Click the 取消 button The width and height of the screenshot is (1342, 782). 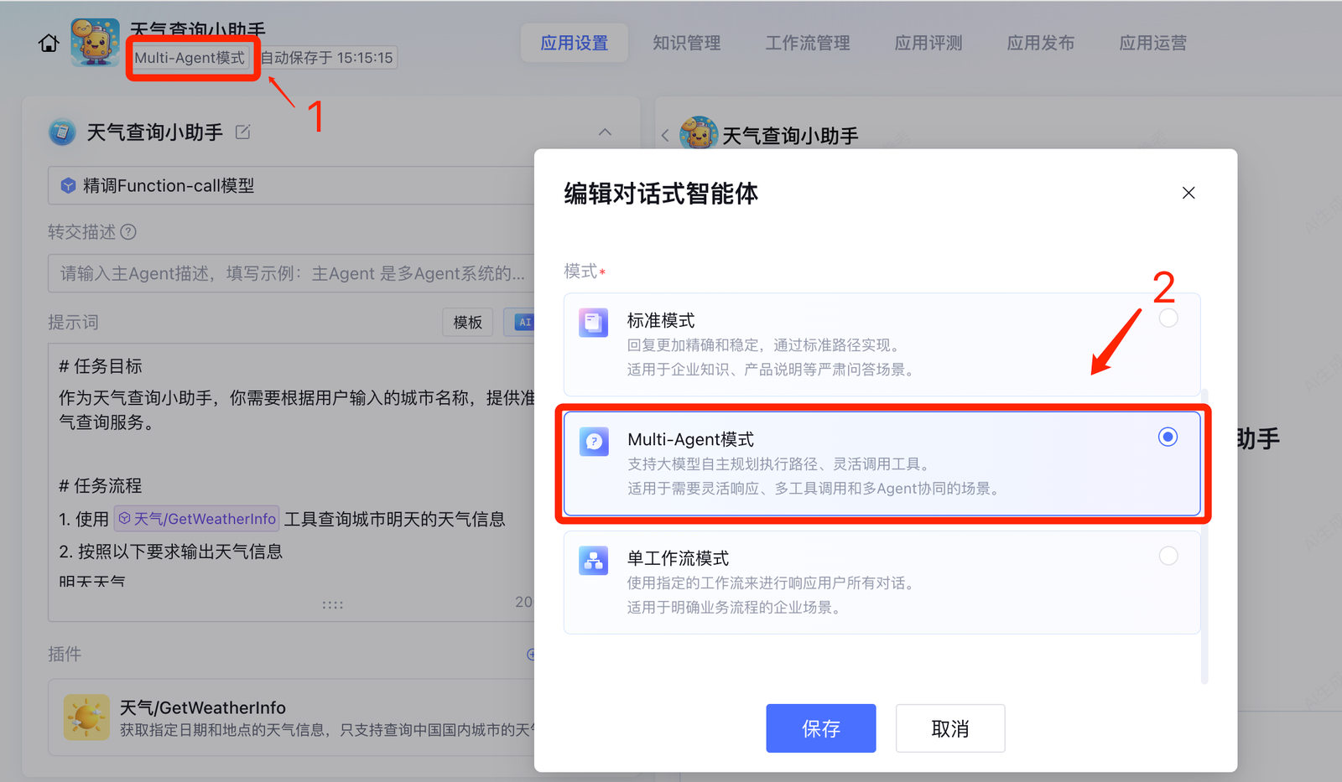click(949, 728)
